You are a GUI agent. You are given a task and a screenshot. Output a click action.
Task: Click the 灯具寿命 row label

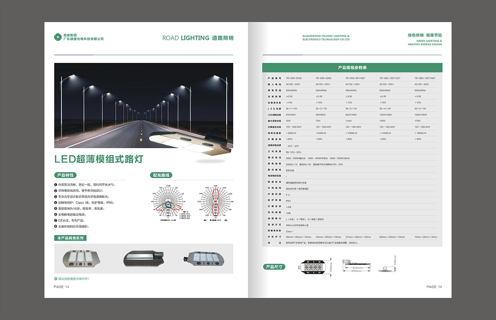pos(274,206)
